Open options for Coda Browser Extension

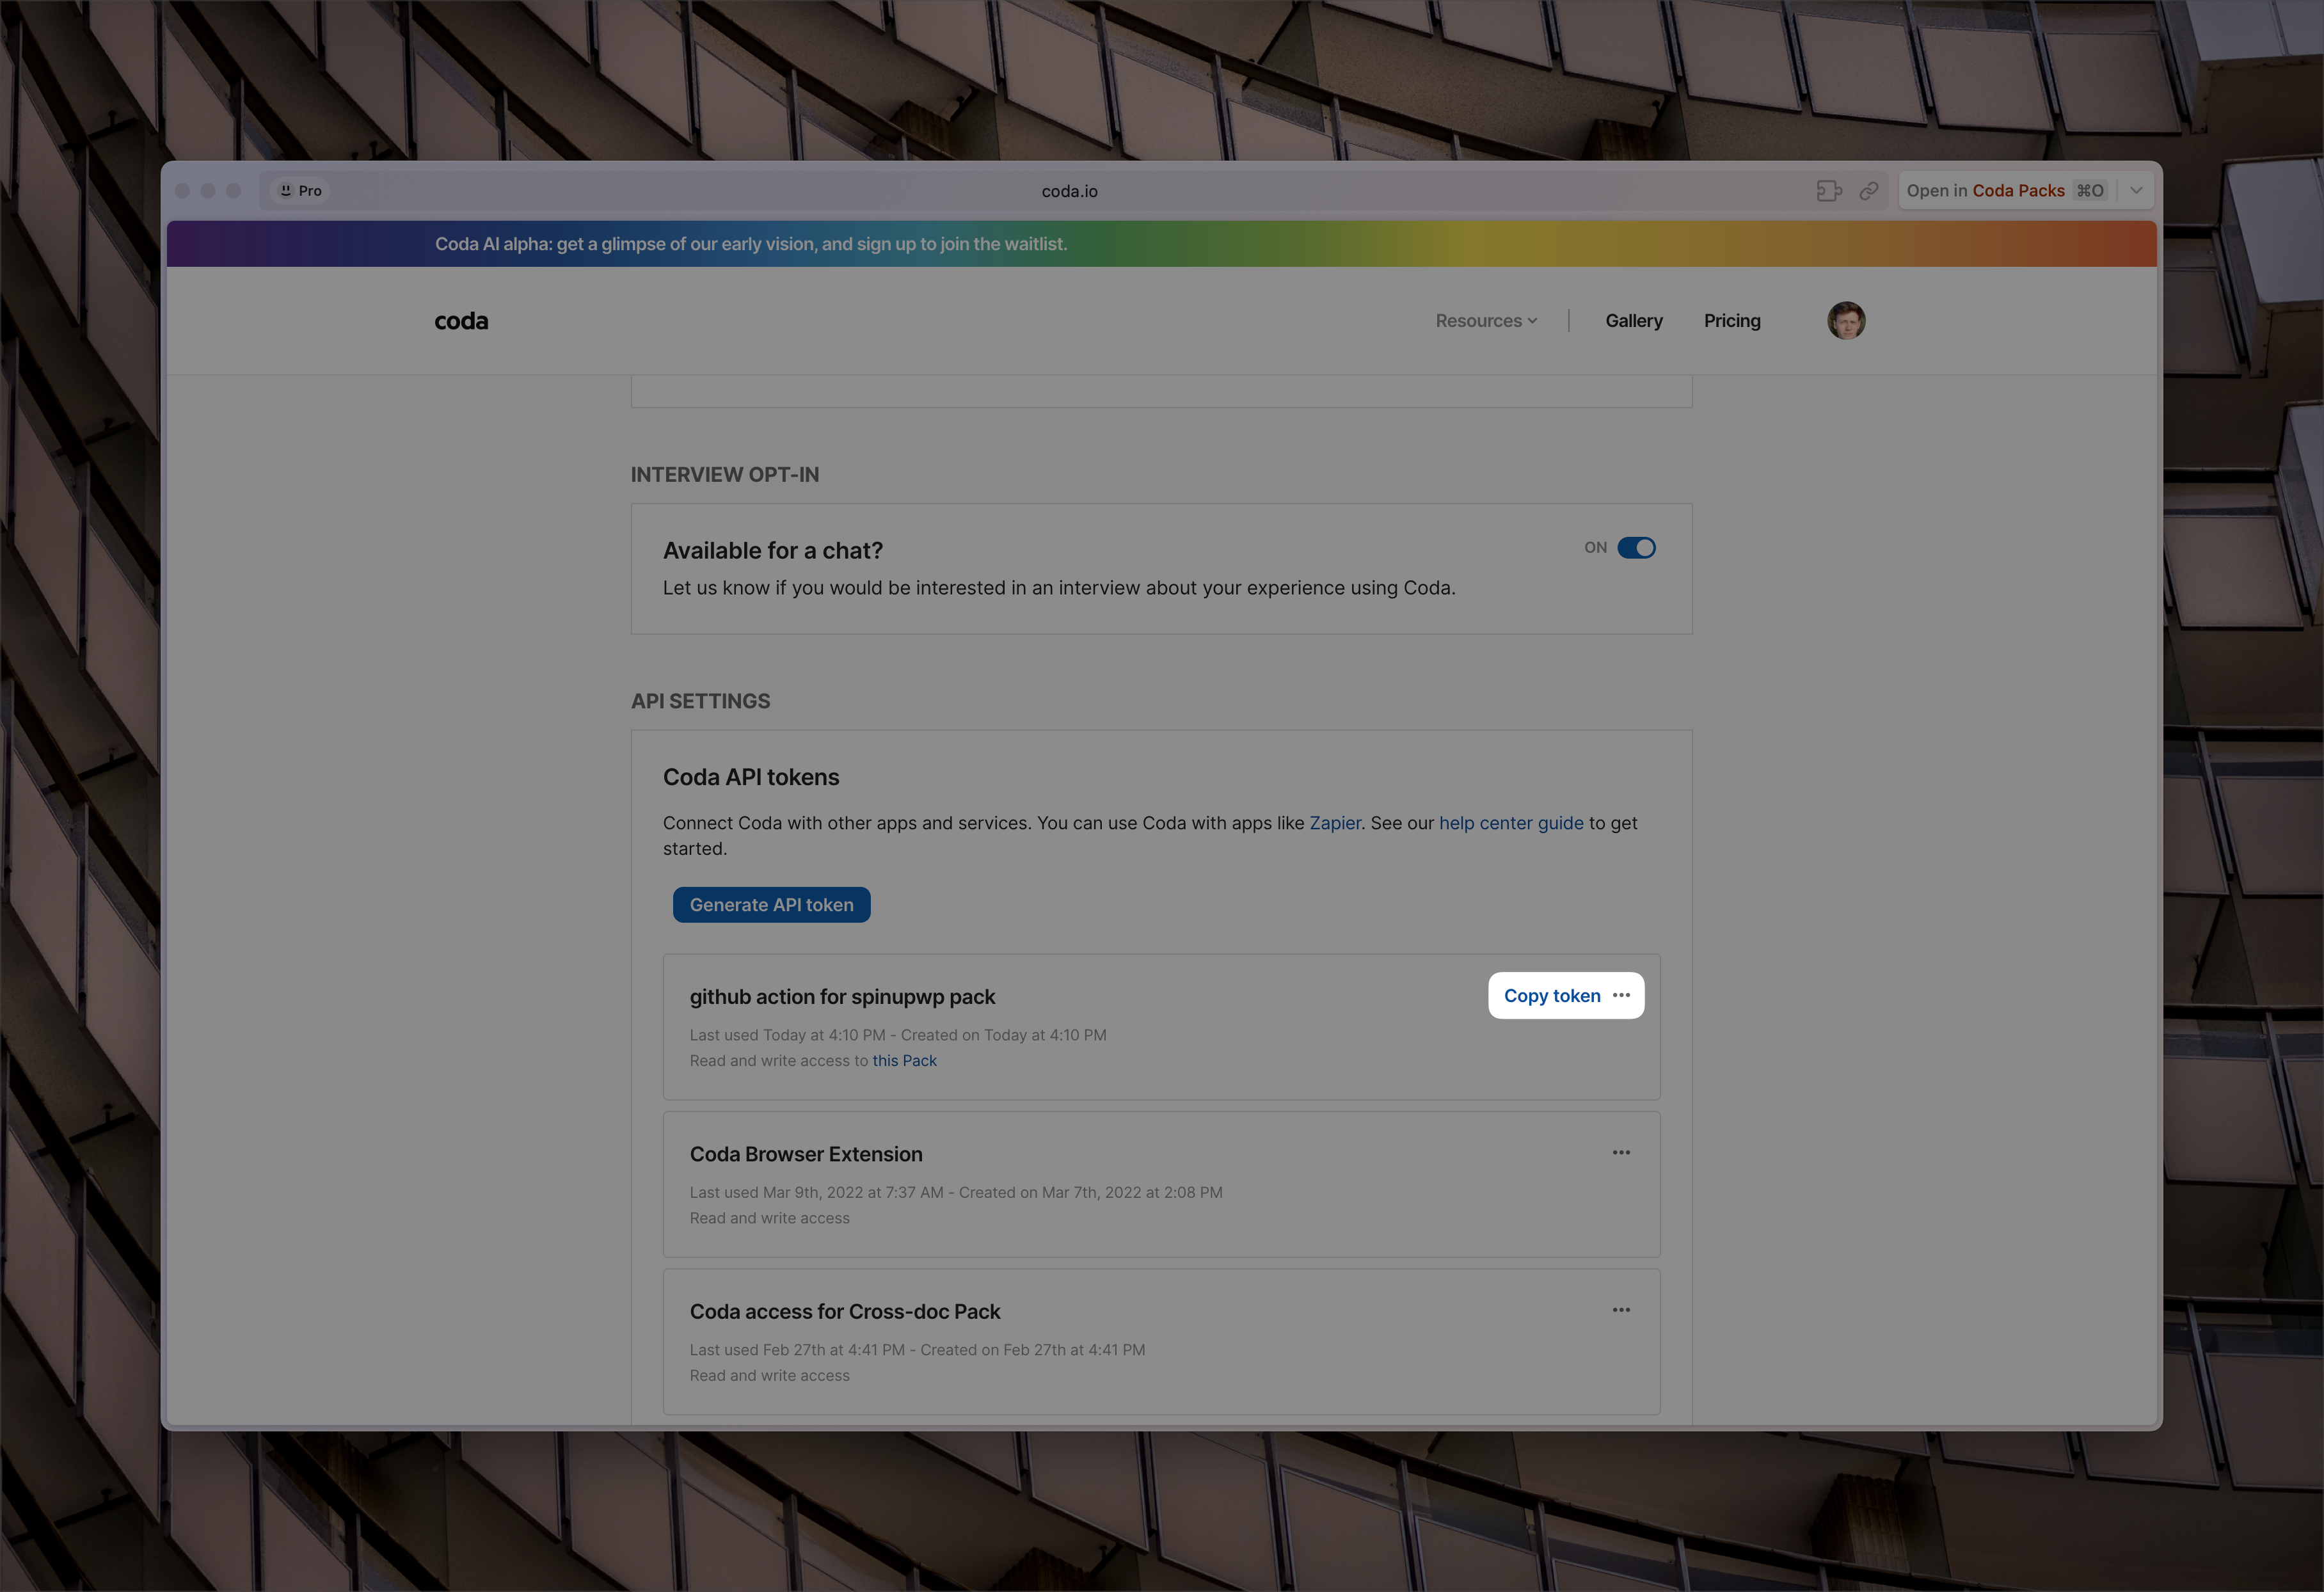click(x=1621, y=1152)
